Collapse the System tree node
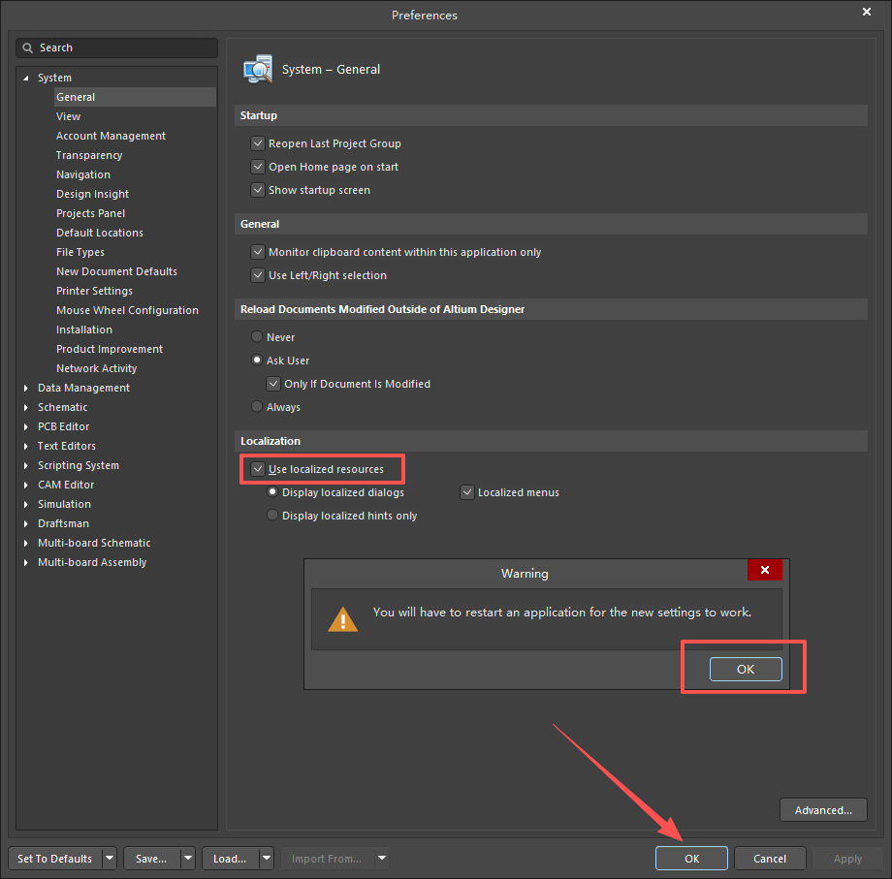892x879 pixels. 26,78
